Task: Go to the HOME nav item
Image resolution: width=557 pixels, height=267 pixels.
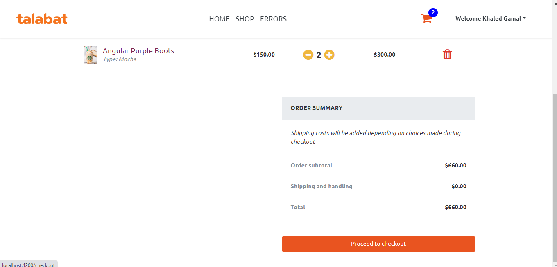Action: (x=219, y=19)
